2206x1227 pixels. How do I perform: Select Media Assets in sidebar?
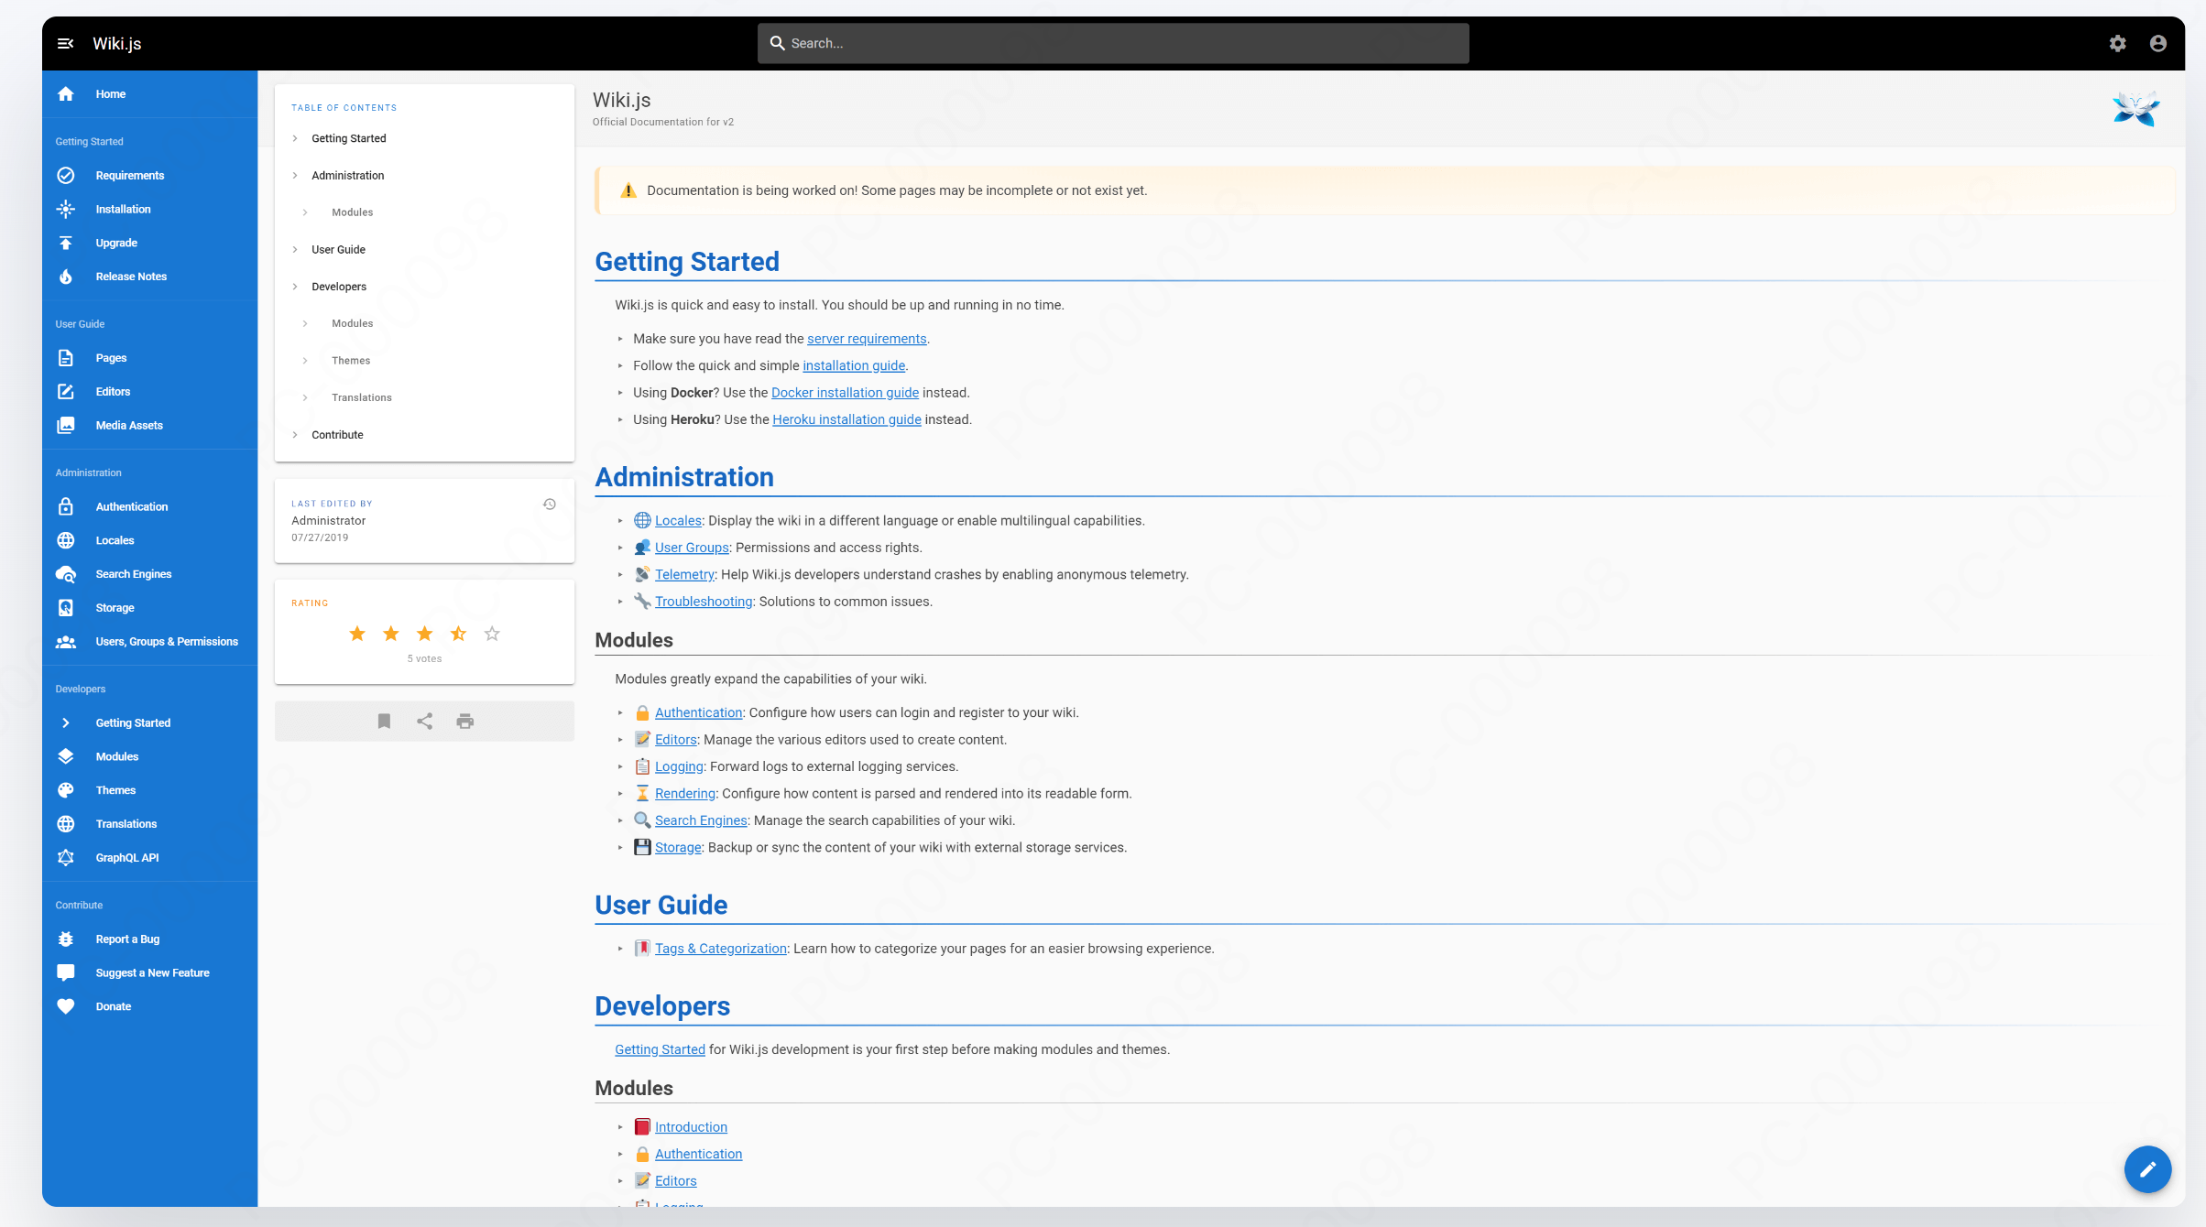pyautogui.click(x=129, y=426)
